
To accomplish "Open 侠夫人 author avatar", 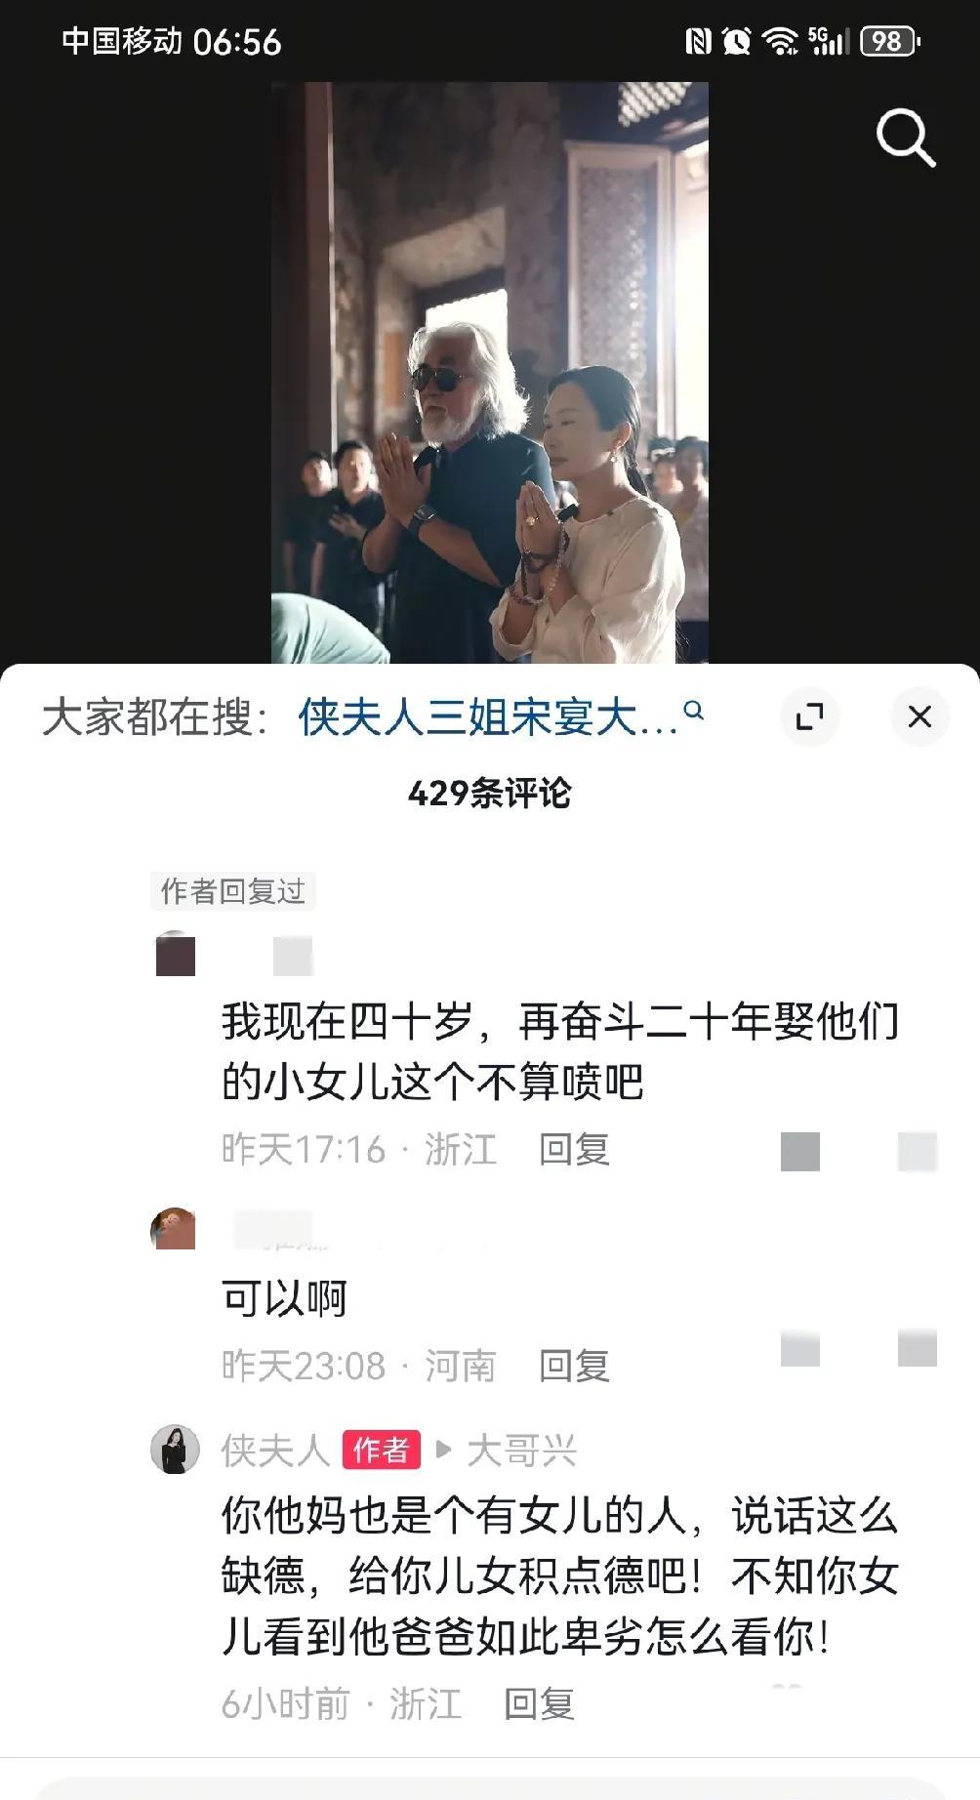I will 175,1449.
